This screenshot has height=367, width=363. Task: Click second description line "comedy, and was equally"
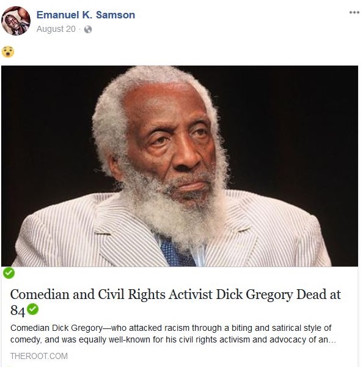click(x=173, y=339)
